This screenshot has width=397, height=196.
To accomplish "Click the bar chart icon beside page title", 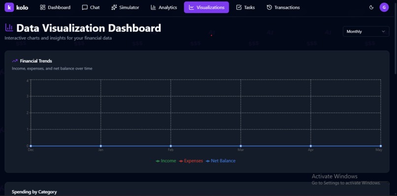I will click(9, 28).
